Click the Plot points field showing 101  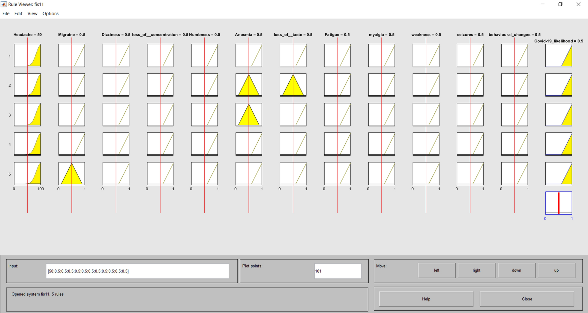point(337,271)
